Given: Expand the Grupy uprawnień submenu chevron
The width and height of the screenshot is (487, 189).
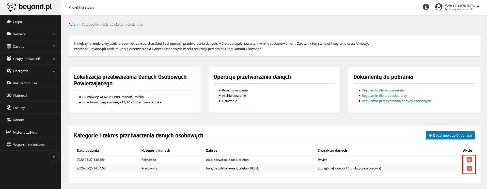Looking at the screenshot, I should pyautogui.click(x=54, y=58).
